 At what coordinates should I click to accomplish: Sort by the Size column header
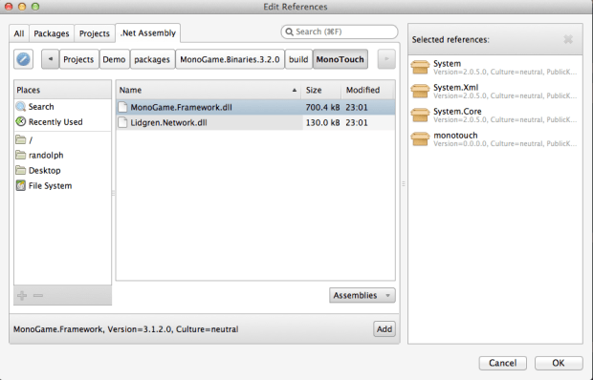(x=321, y=90)
